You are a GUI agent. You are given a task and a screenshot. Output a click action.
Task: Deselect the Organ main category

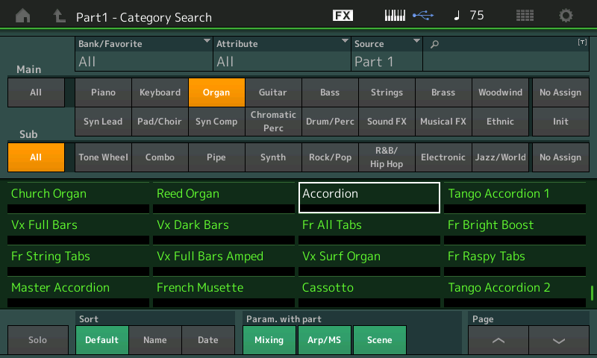(x=216, y=92)
